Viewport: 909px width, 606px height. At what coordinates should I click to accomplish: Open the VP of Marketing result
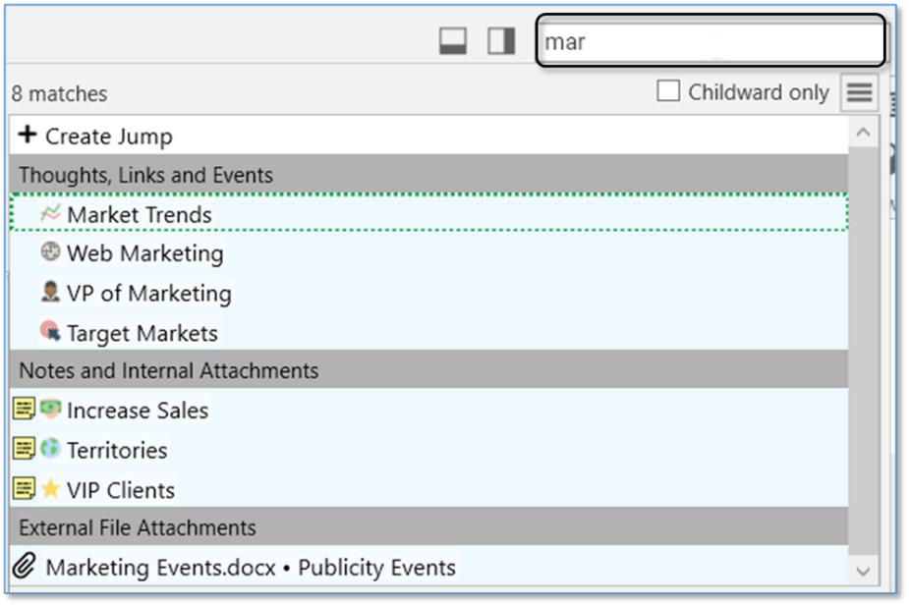point(148,293)
